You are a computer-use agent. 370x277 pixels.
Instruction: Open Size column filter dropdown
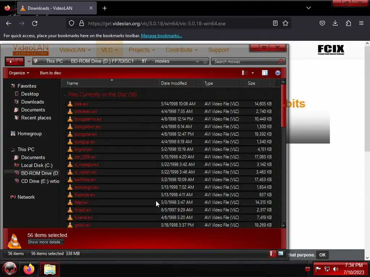pyautogui.click(x=272, y=83)
